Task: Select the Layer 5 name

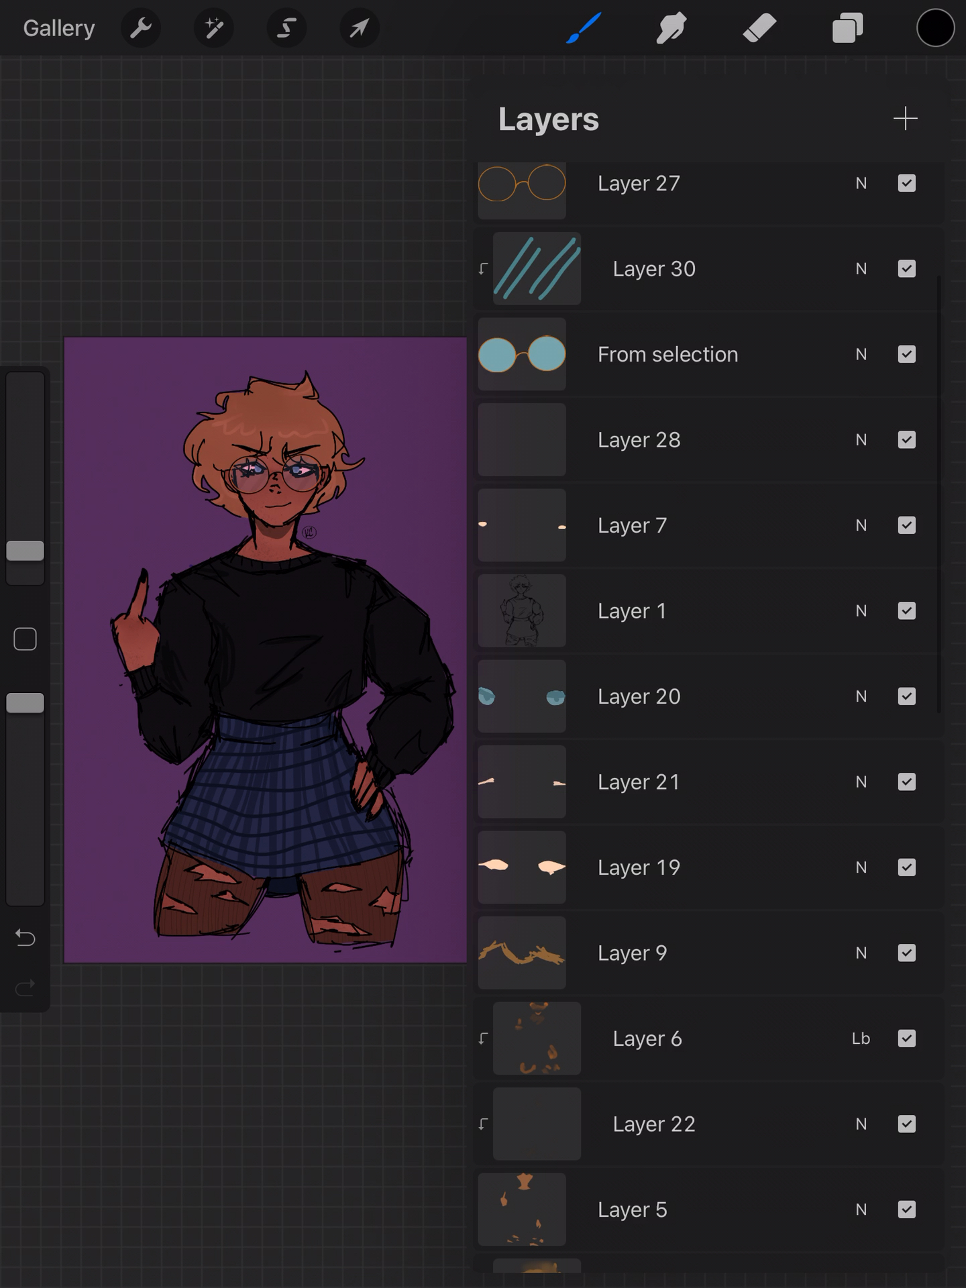Action: 632,1210
